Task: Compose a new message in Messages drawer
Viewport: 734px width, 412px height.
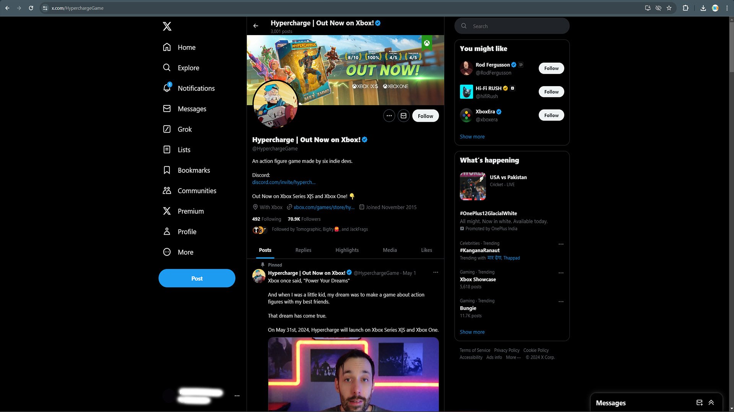Action: tap(699, 402)
